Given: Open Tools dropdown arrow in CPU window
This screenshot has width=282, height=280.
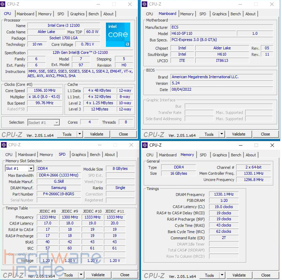Looking at the screenshot, I should [80, 134].
